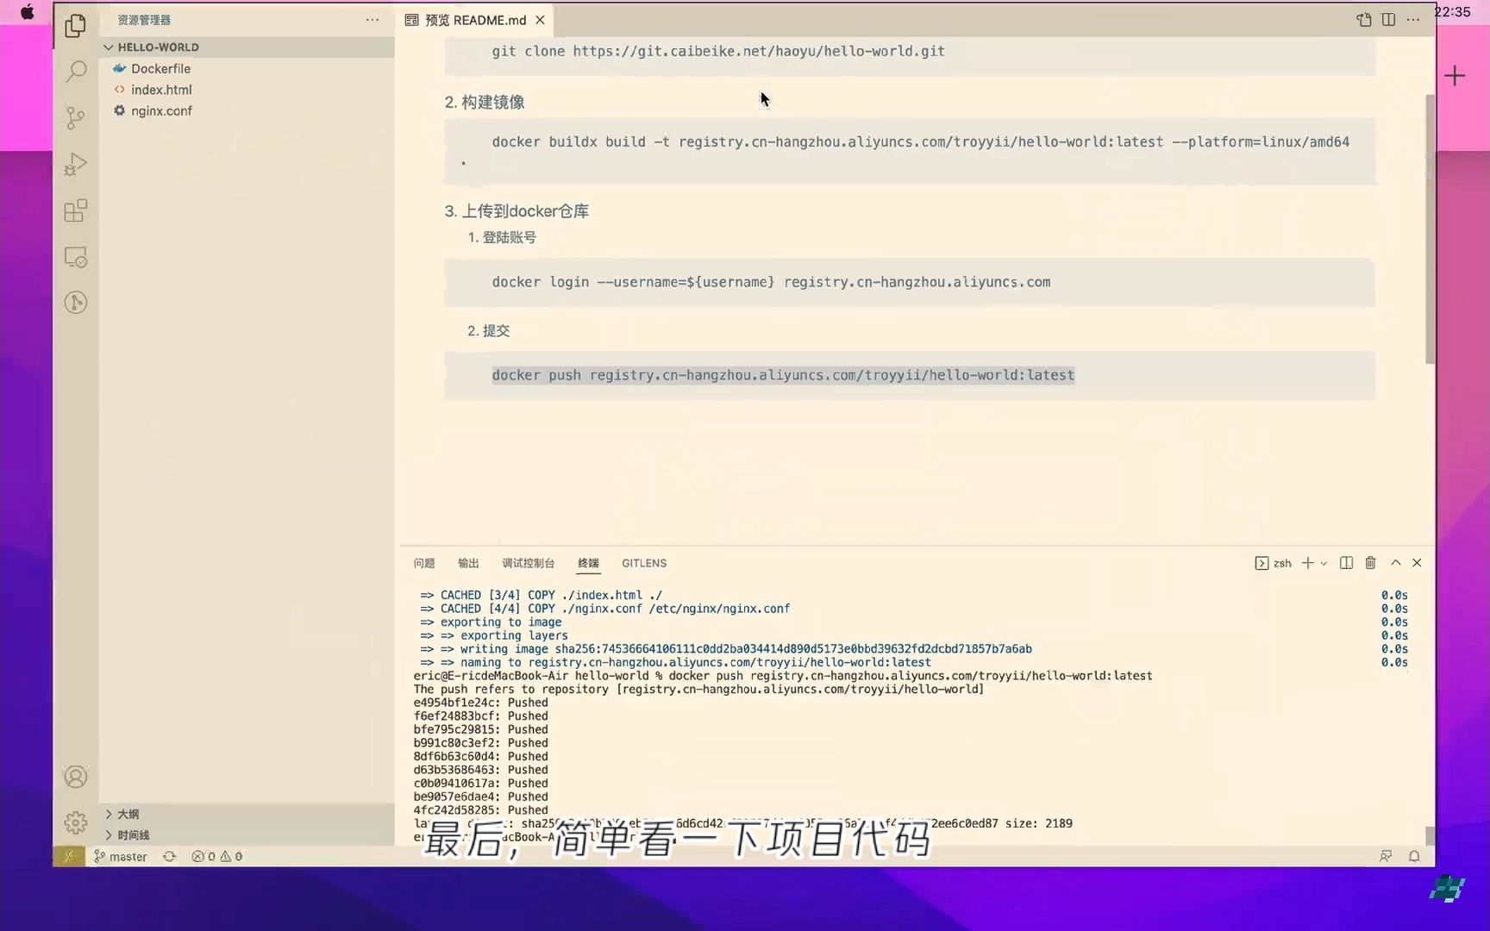This screenshot has width=1490, height=931.
Task: Click the heading 2. 构建镜像
Action: [x=485, y=102]
